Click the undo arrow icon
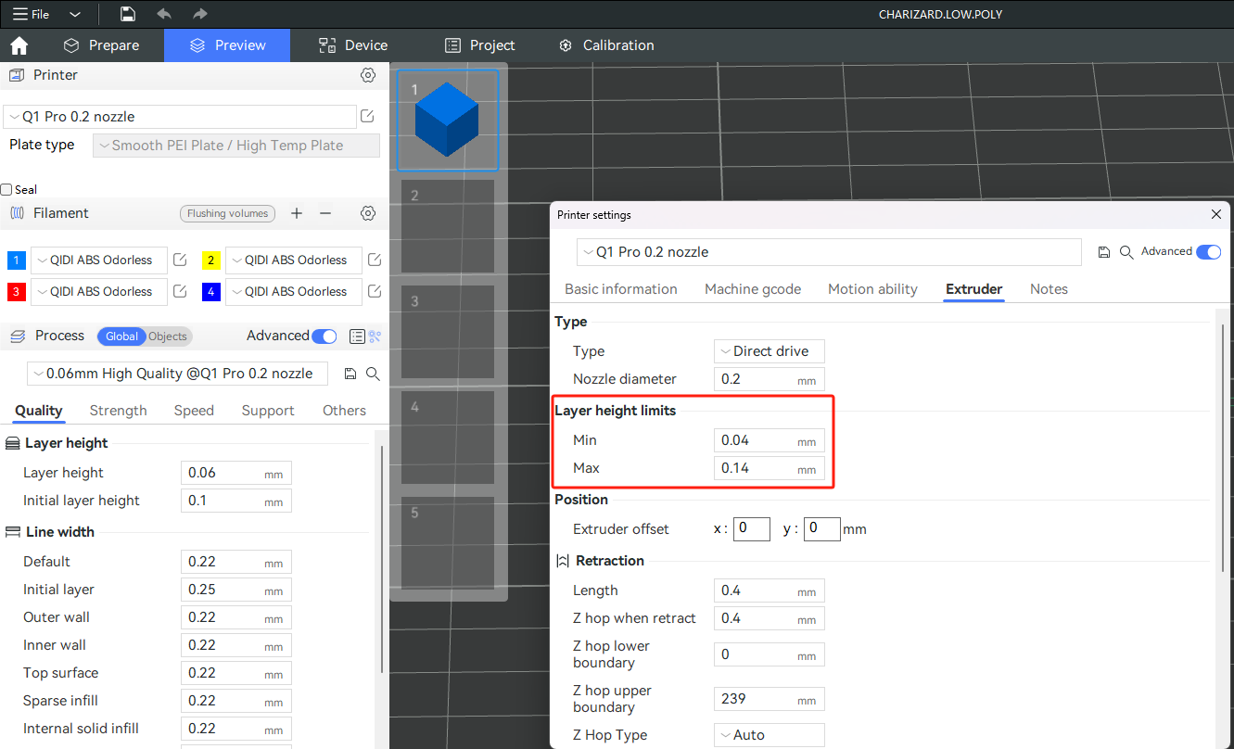Image resolution: width=1234 pixels, height=749 pixels. tap(164, 14)
